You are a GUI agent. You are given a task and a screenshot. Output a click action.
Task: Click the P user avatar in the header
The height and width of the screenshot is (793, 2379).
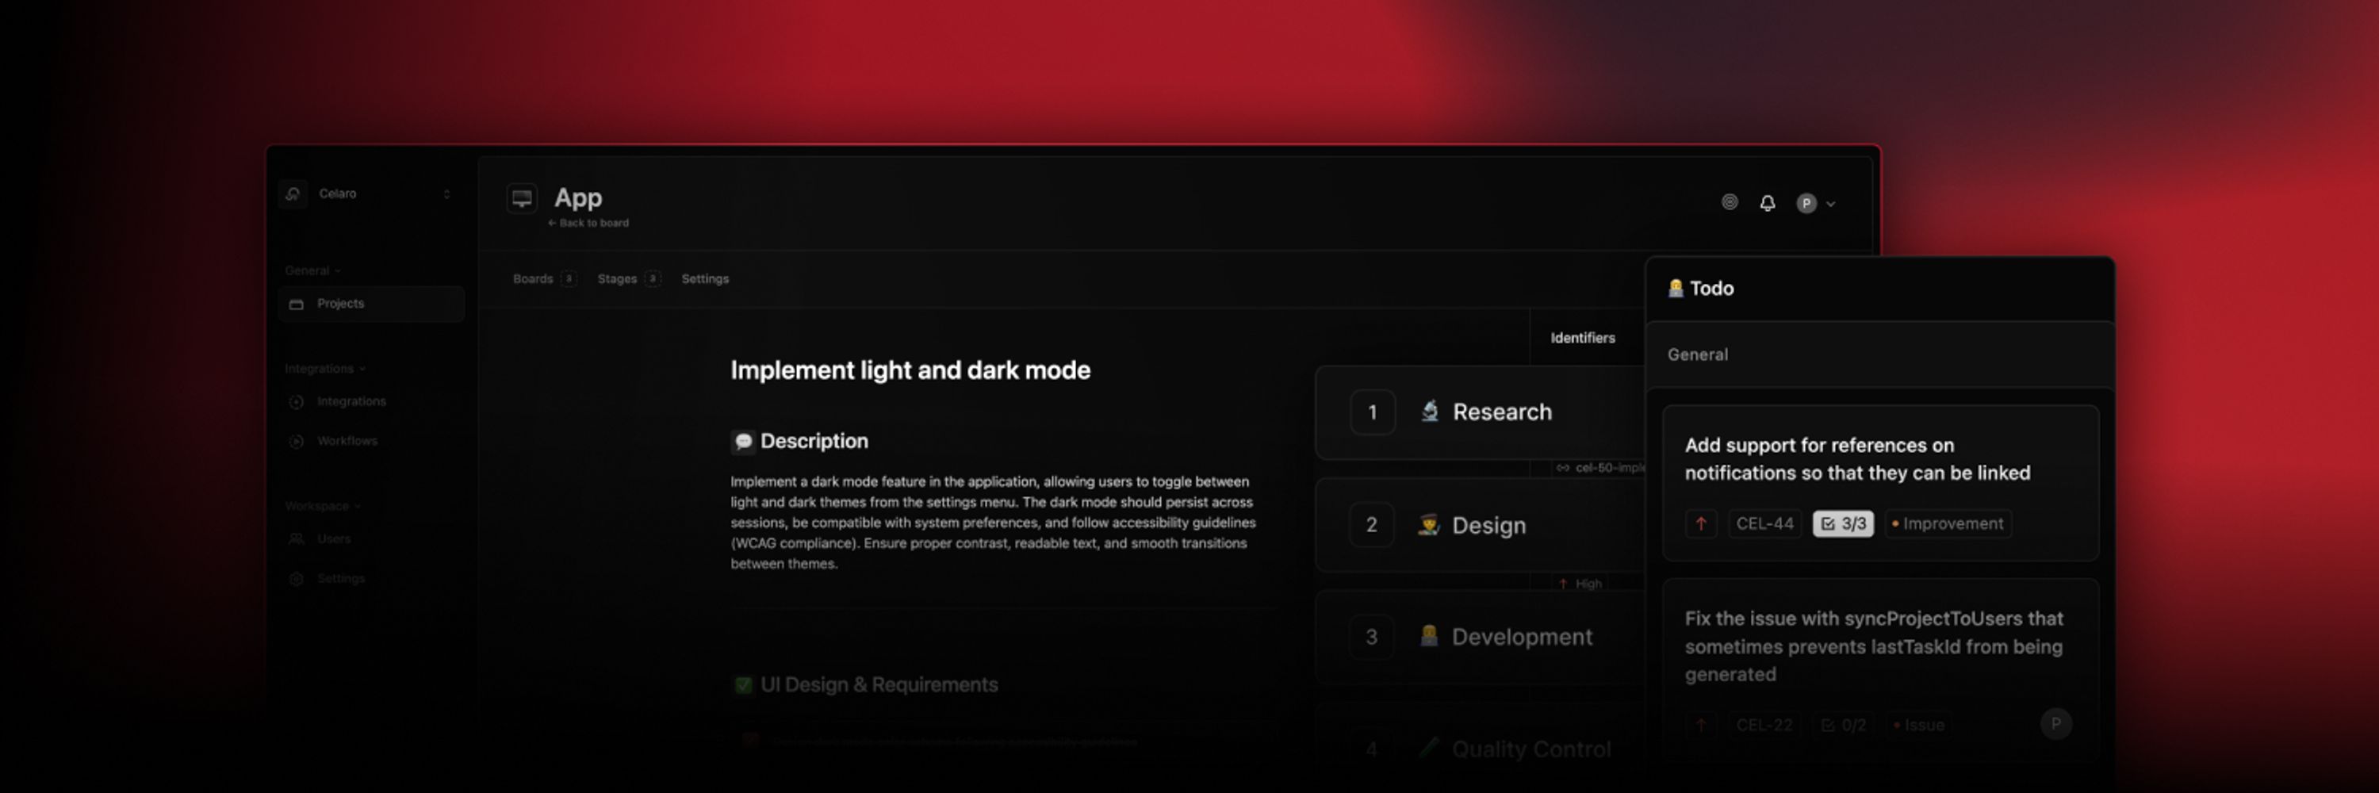[1806, 203]
